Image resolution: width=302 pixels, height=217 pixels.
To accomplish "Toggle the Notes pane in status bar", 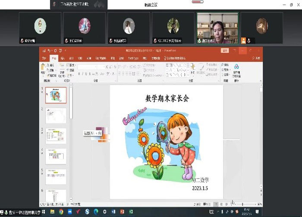I will click(198, 204).
